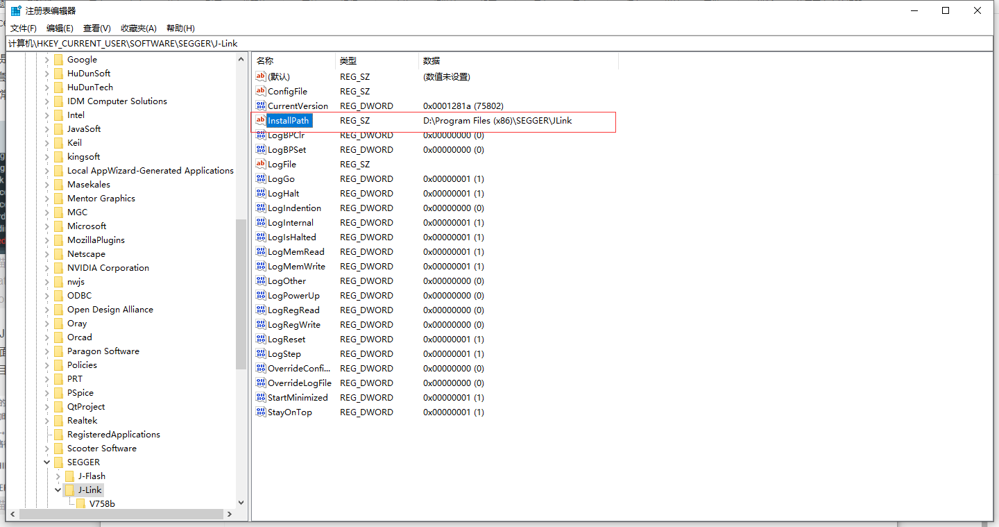Select the LogPowerUp value name
The height and width of the screenshot is (527, 999).
[x=293, y=295]
